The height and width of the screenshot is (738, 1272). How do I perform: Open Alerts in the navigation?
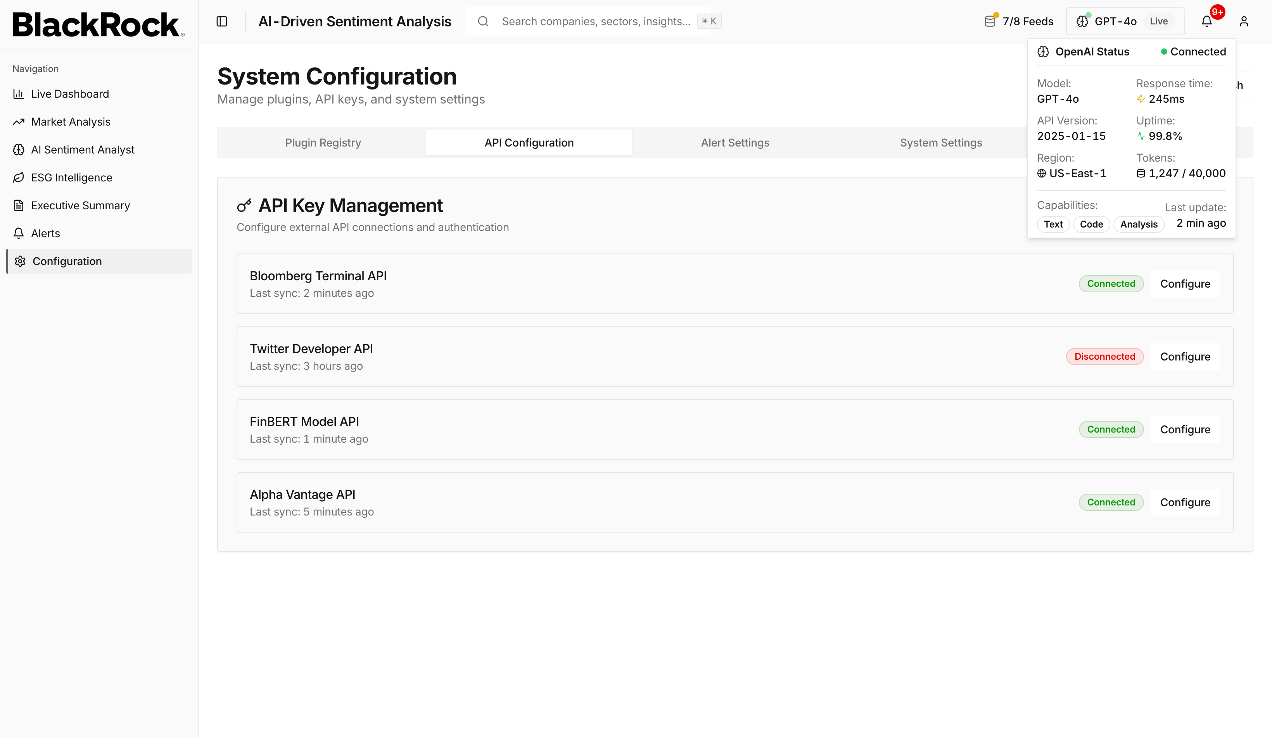click(99, 233)
